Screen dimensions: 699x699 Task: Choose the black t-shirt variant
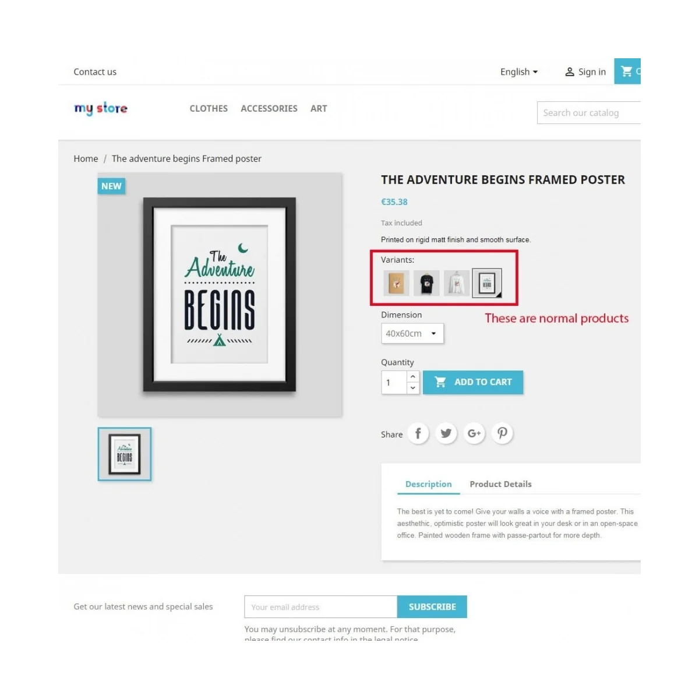(426, 284)
